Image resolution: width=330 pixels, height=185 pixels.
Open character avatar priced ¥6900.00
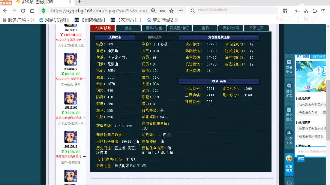(x=71, y=59)
